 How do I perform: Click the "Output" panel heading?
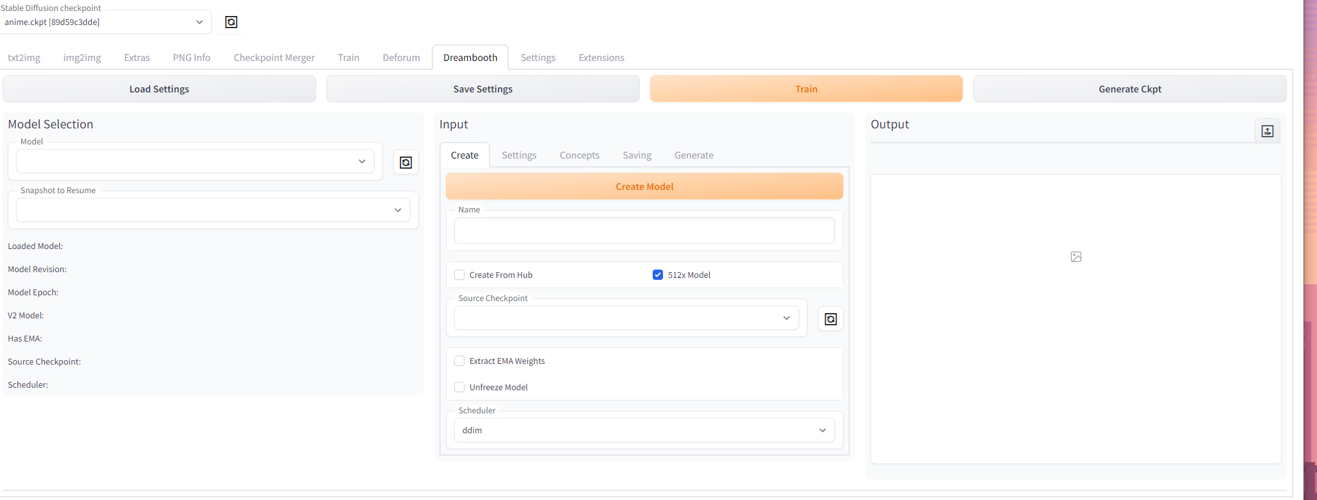click(x=890, y=125)
